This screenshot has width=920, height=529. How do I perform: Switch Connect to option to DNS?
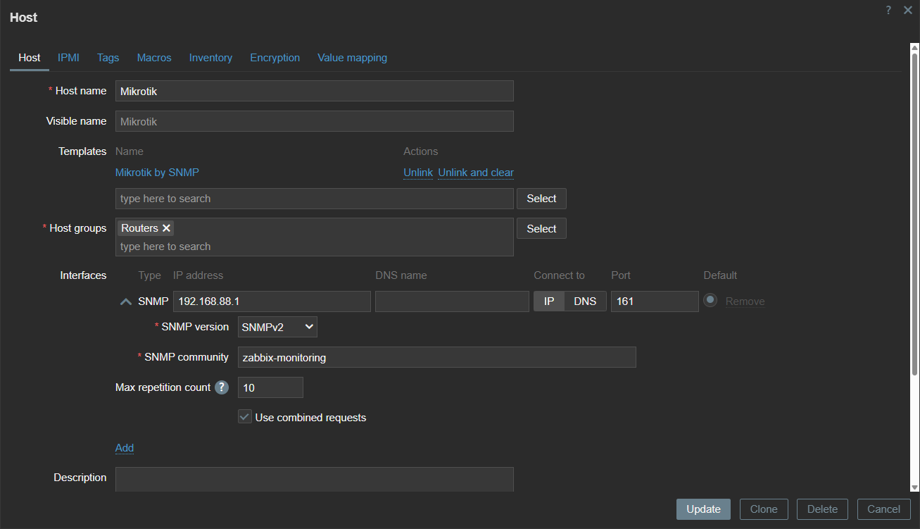click(585, 301)
